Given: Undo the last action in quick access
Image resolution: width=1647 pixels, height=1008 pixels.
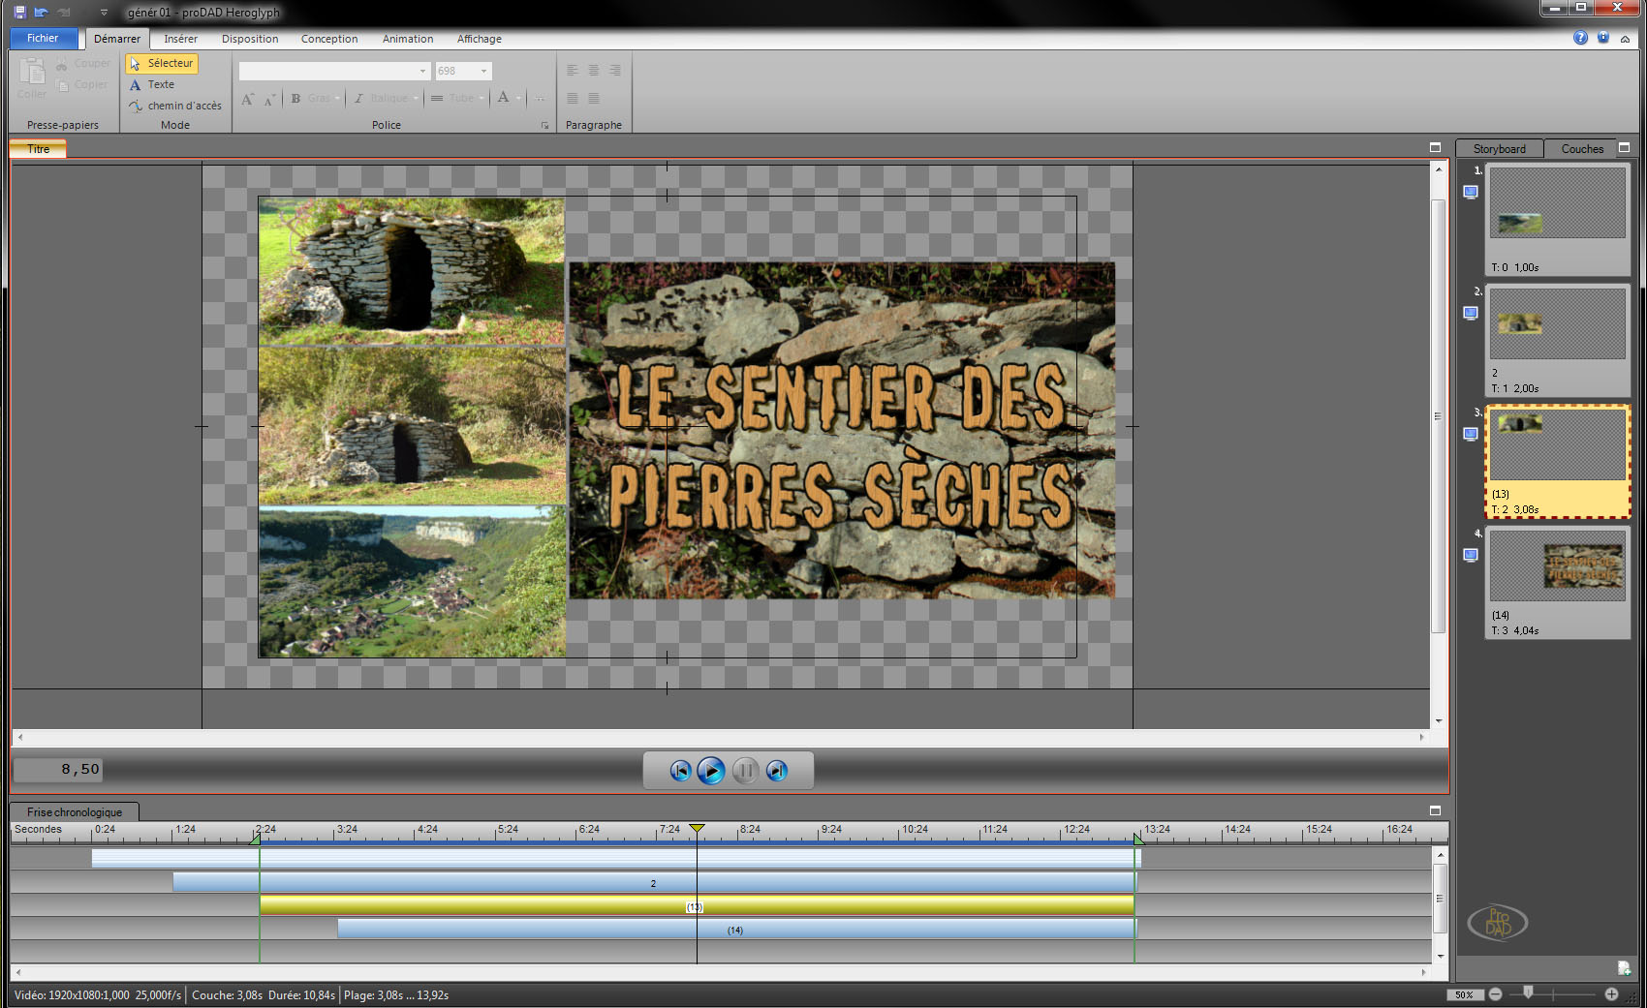Looking at the screenshot, I should (x=41, y=12).
